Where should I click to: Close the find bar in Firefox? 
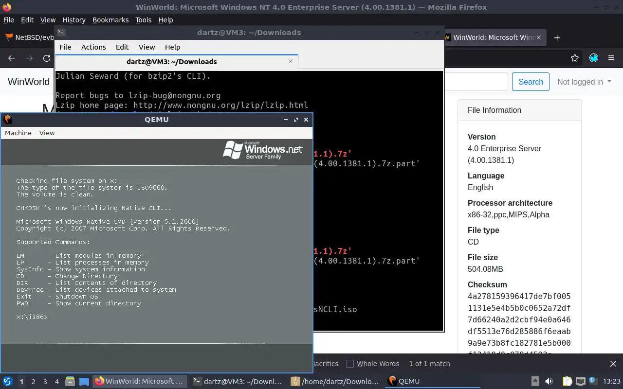tap(613, 364)
